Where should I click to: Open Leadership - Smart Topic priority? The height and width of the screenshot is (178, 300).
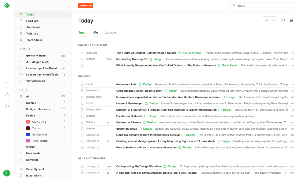point(43,75)
